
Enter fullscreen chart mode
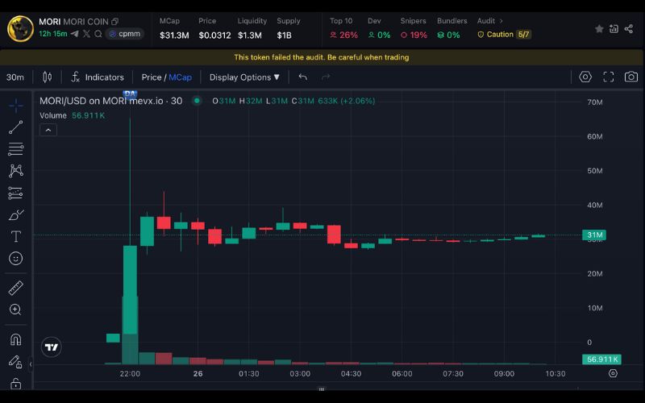pyautogui.click(x=609, y=77)
